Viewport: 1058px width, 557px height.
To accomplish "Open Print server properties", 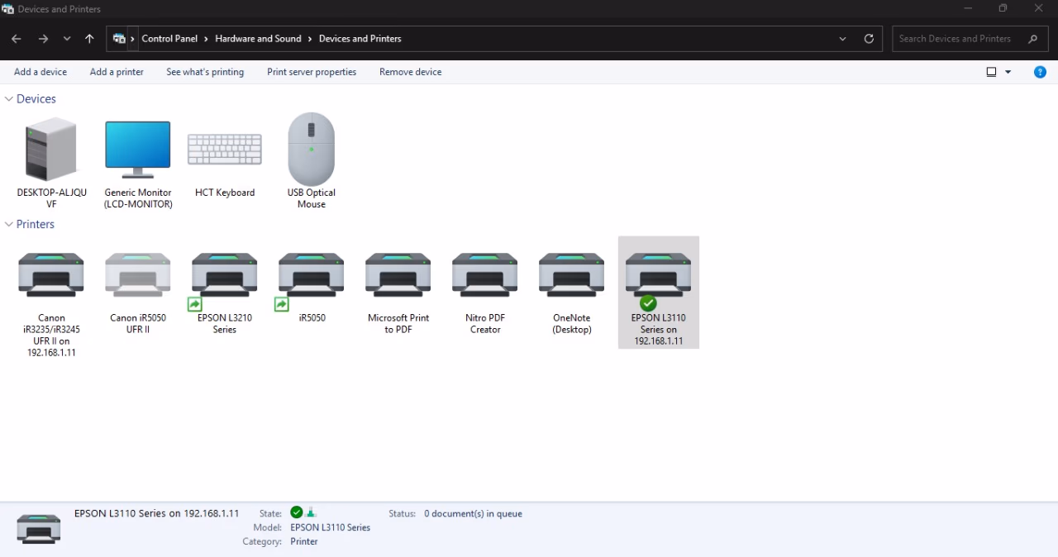I will click(312, 72).
